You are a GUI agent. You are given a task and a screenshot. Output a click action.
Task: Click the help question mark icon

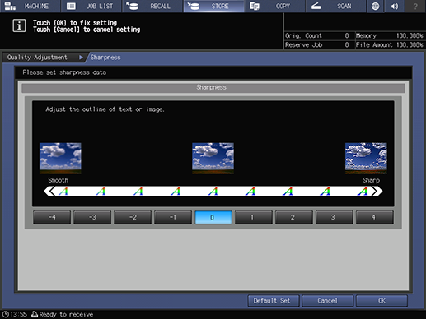coord(415,6)
